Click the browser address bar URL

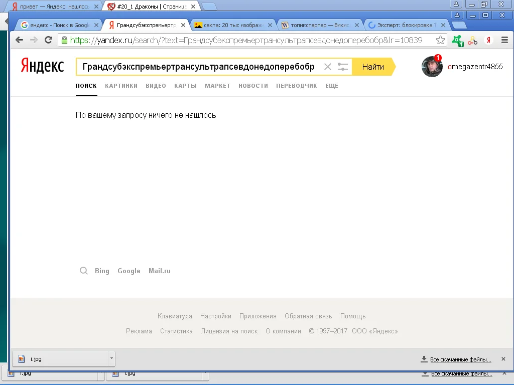246,40
